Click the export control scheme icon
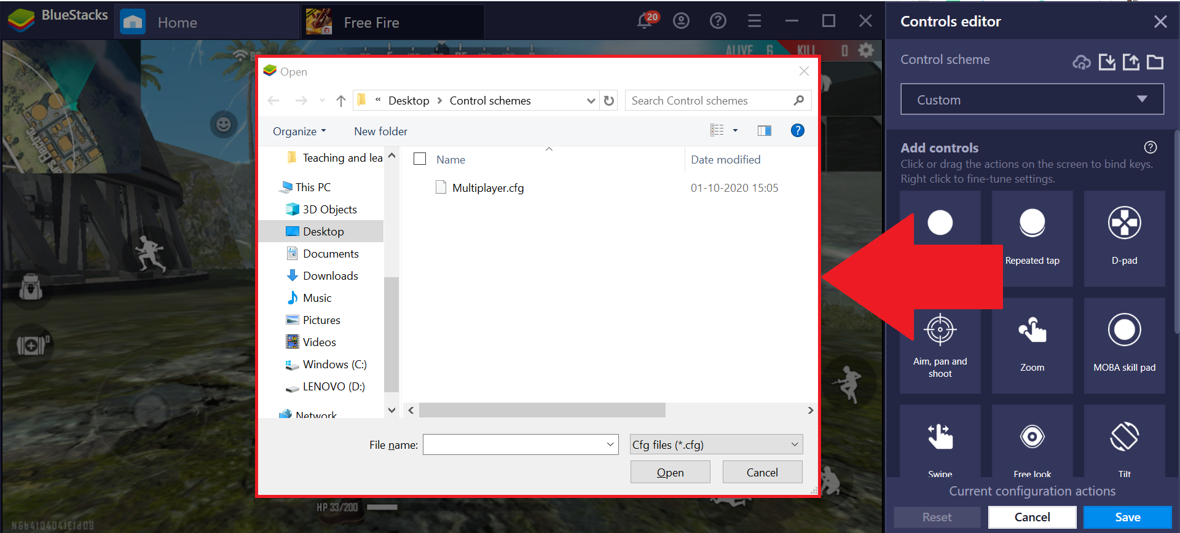Screen dimensions: 1180x533 (x=1131, y=61)
